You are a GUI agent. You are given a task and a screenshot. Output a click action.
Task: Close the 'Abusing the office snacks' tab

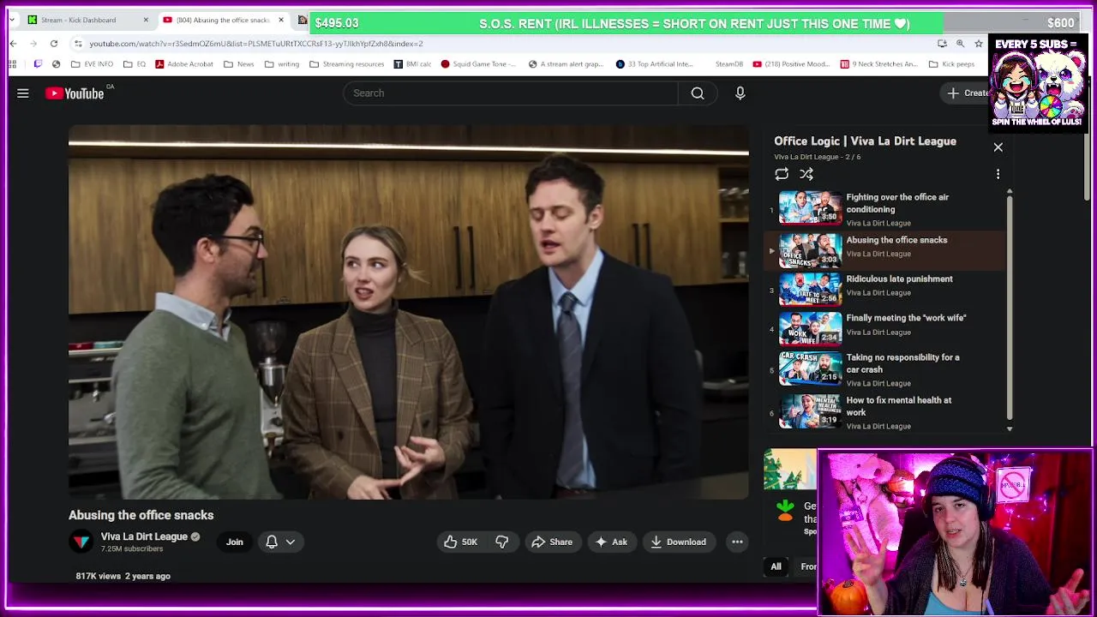(x=281, y=20)
